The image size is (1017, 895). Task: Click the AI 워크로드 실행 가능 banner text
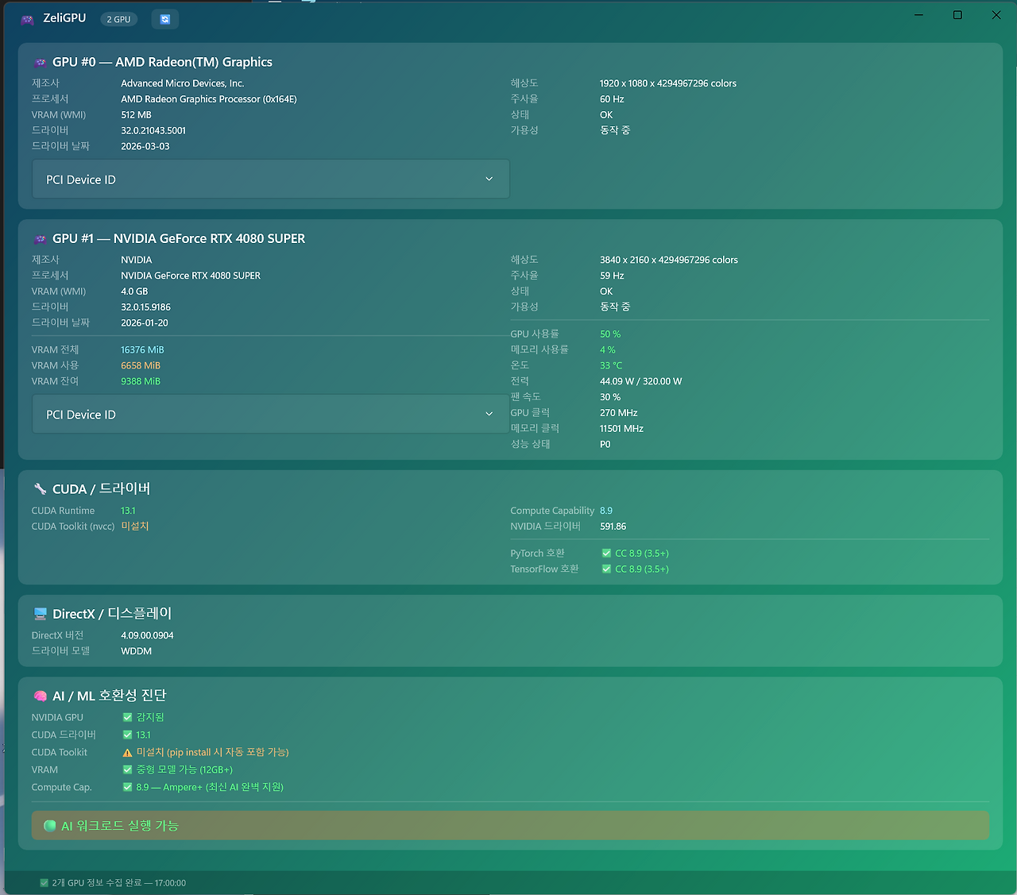120,826
